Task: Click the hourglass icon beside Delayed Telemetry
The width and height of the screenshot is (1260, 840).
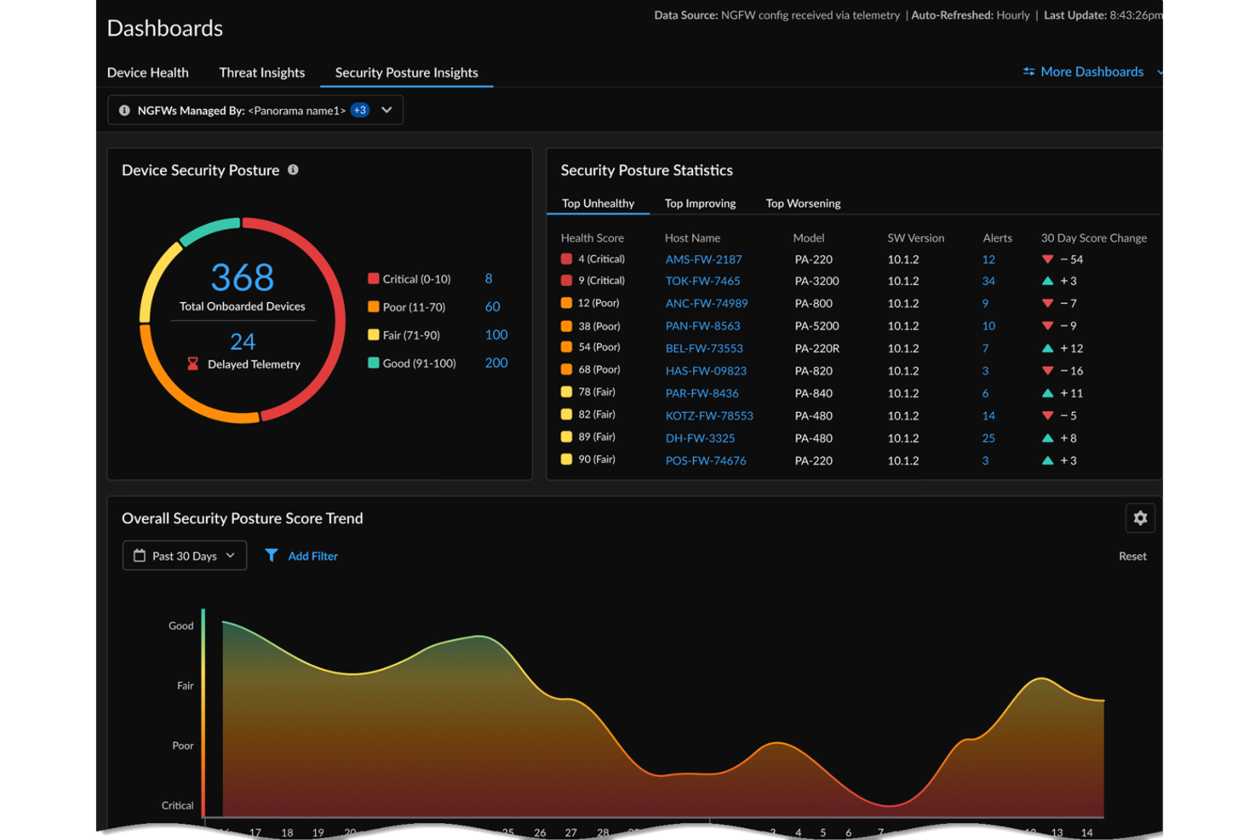Action: click(194, 364)
